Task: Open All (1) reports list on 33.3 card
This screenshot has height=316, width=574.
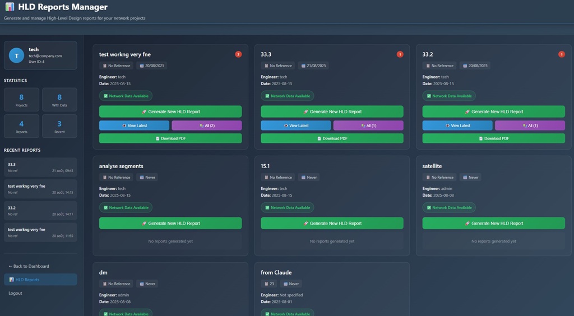Action: [368, 126]
